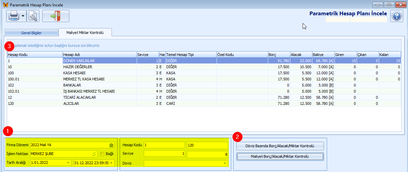The image size is (408, 172).
Task: Click account code 102.01 cell
Action: 35,91
